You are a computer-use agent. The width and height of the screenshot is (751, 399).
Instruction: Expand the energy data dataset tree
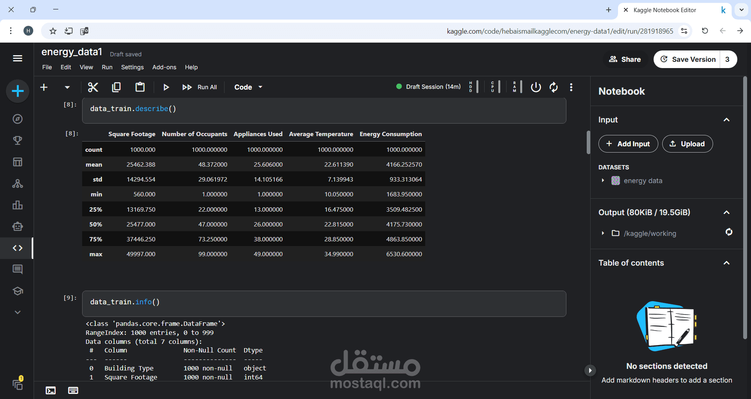603,180
